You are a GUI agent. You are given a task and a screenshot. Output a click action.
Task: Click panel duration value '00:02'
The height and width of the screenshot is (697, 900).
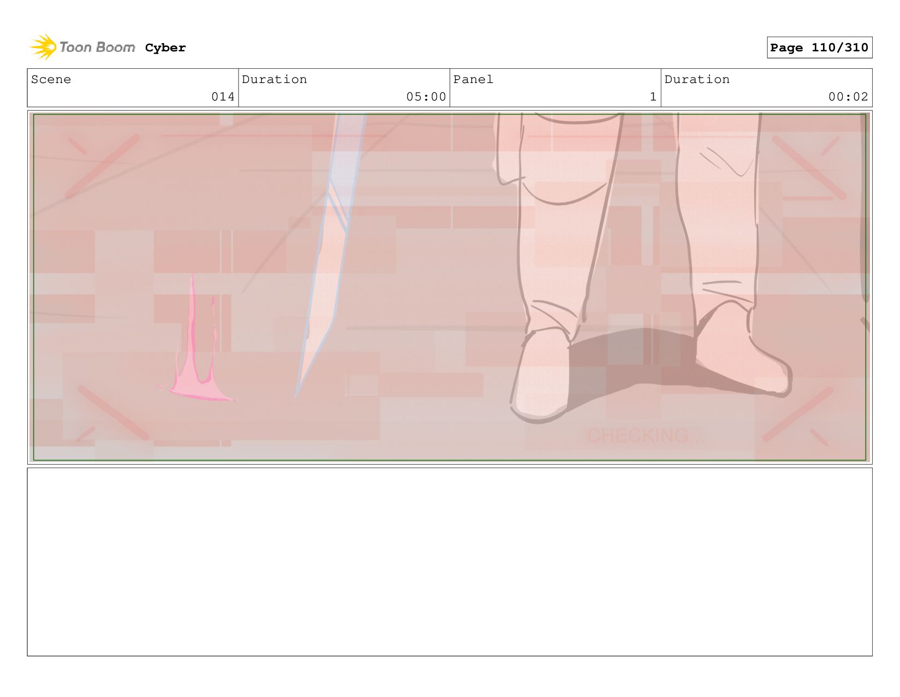pyautogui.click(x=848, y=97)
